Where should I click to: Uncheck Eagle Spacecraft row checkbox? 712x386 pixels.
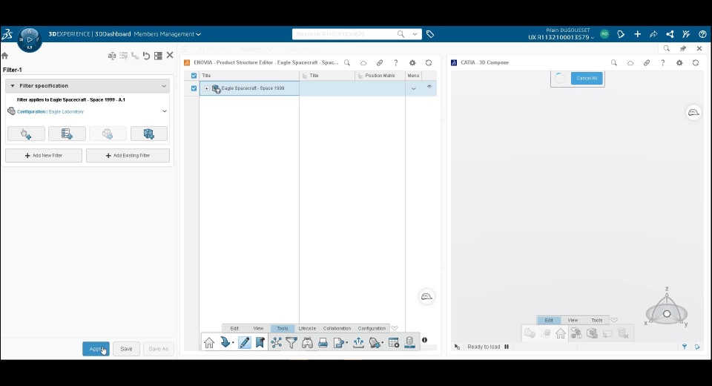click(x=194, y=88)
